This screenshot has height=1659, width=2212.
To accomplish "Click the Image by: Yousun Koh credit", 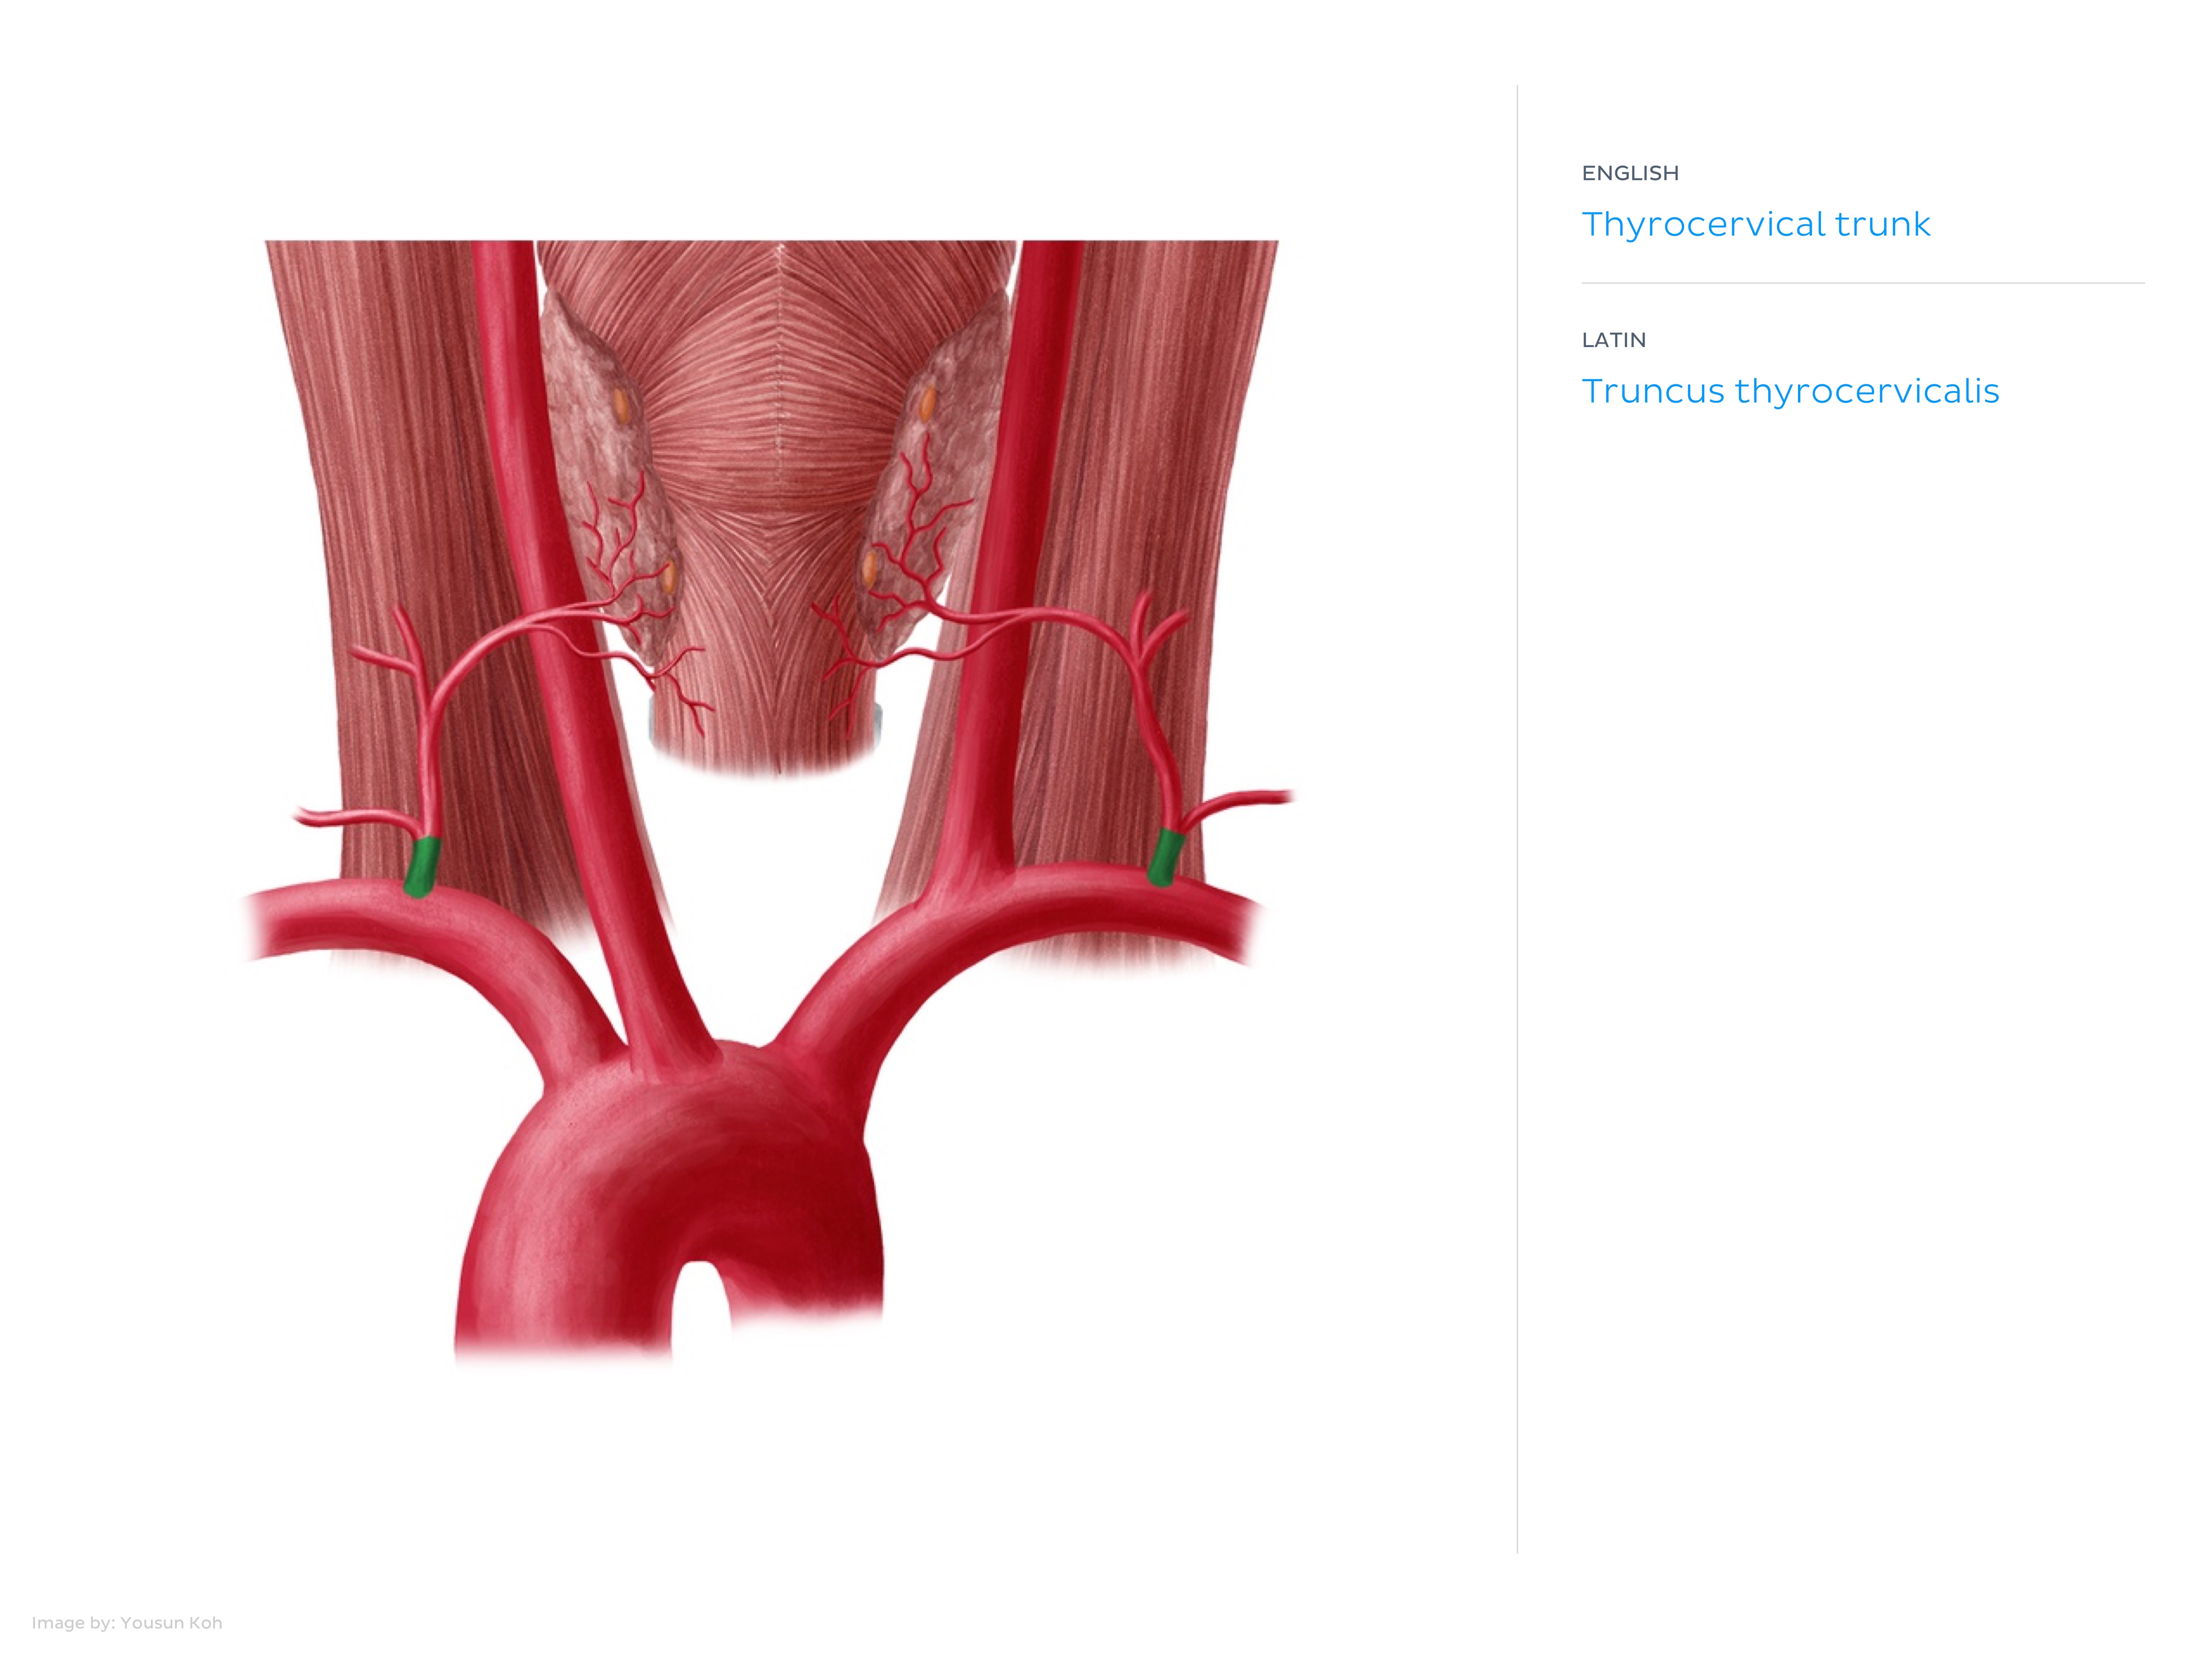I will coord(127,1622).
